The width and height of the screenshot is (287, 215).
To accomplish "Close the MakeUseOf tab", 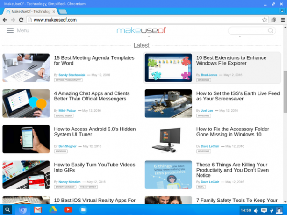I will 54,12.
